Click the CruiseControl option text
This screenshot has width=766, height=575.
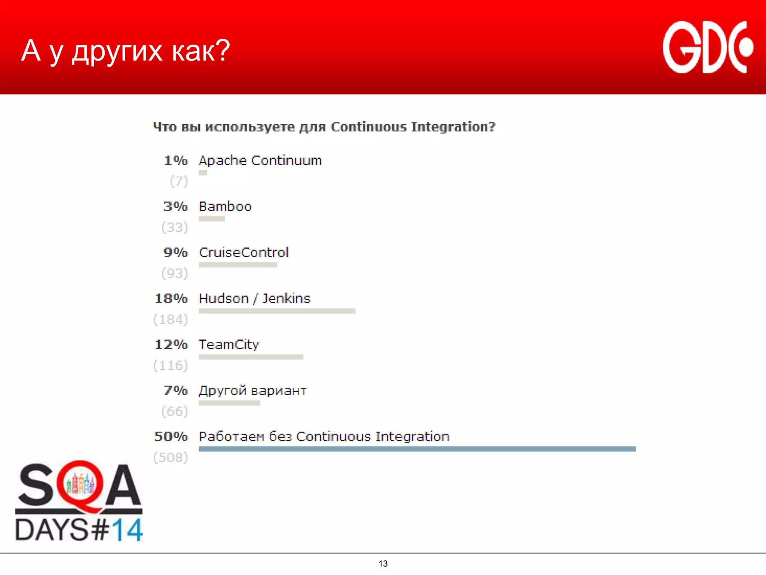[243, 252]
